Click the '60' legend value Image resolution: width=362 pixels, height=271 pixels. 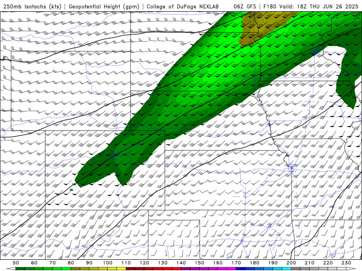click(34, 263)
